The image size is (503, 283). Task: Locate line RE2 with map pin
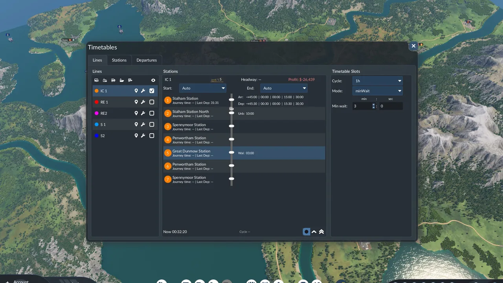(x=136, y=113)
